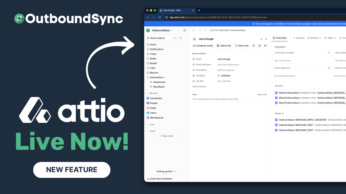Click the pencil edit icon beside Jane Dough
Screen dimensions: 346x194
(x=261, y=39)
